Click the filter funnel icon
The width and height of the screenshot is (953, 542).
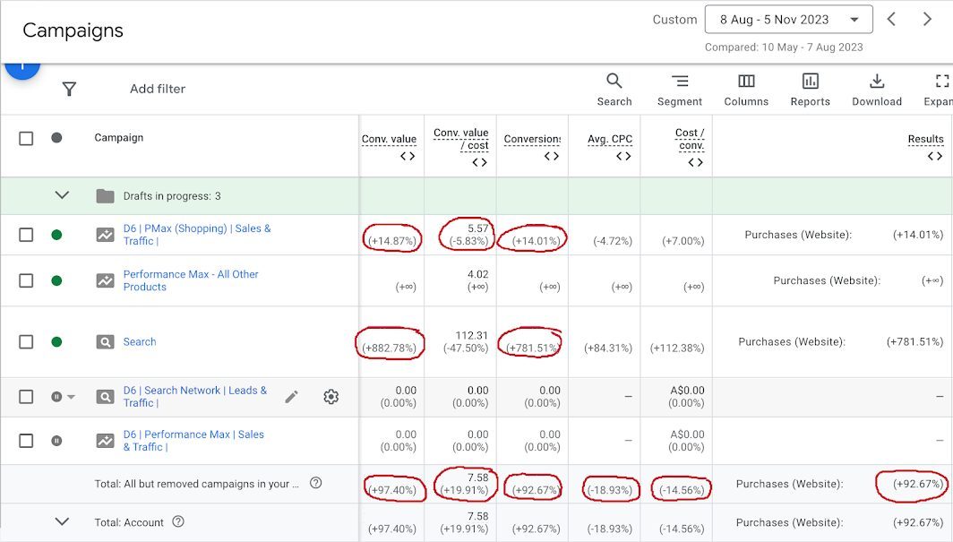tap(69, 89)
